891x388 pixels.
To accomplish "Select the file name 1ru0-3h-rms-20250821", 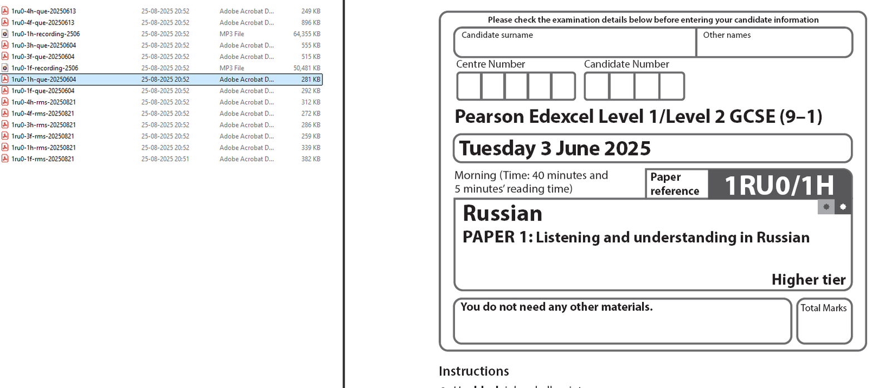I will point(44,125).
